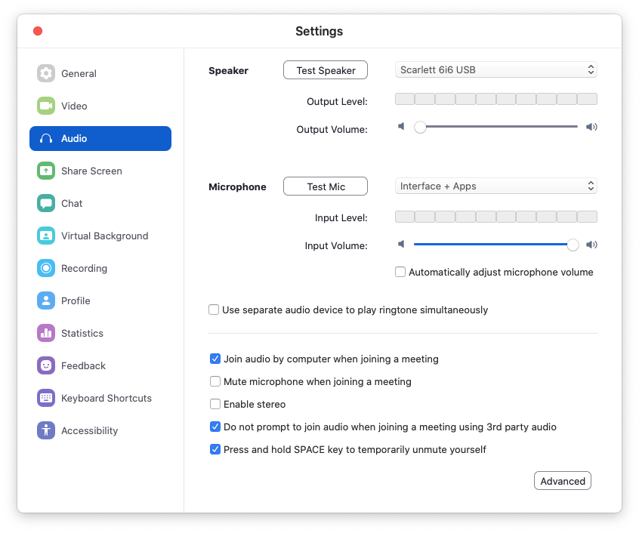The image size is (639, 533).
Task: Click the Output Level label
Action: (337, 101)
